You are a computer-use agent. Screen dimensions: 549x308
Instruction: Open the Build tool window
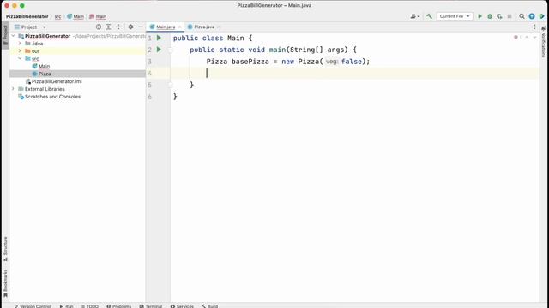[x=209, y=306]
